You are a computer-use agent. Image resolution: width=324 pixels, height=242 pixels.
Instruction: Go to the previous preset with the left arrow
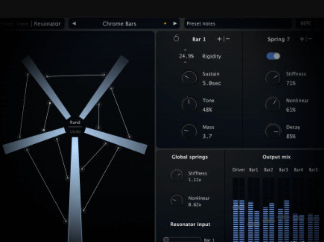pyautogui.click(x=74, y=23)
